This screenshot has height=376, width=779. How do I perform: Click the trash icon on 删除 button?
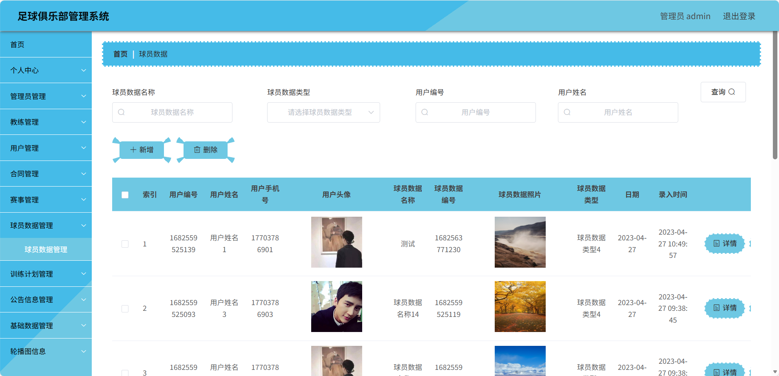[197, 150]
